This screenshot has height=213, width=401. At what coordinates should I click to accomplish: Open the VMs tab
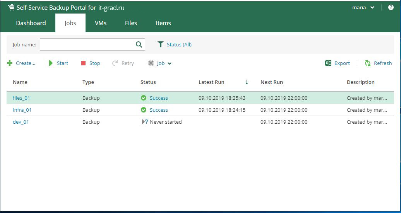[101, 23]
